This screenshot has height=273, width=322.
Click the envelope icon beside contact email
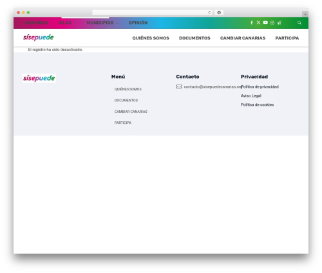[179, 86]
